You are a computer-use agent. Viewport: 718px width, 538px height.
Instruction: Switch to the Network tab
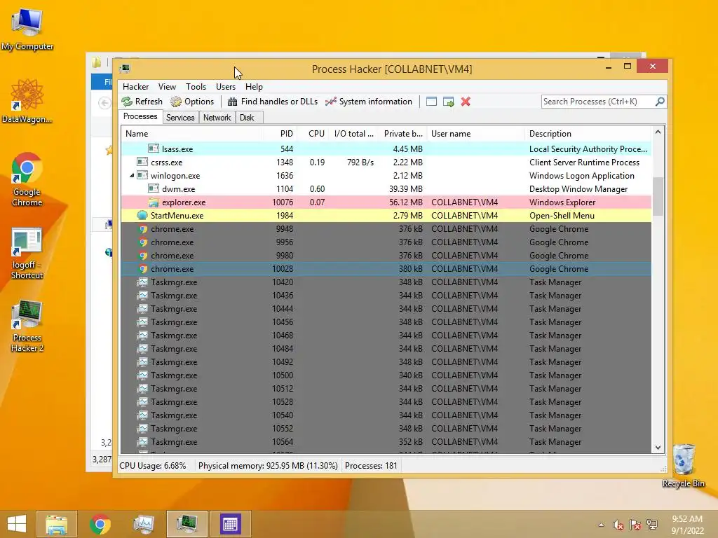217,118
